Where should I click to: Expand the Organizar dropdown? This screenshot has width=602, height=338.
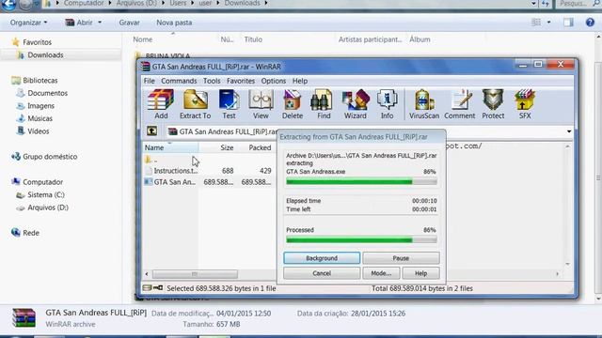(29, 23)
